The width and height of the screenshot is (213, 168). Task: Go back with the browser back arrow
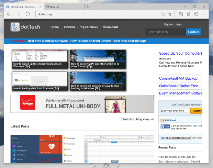(9, 14)
